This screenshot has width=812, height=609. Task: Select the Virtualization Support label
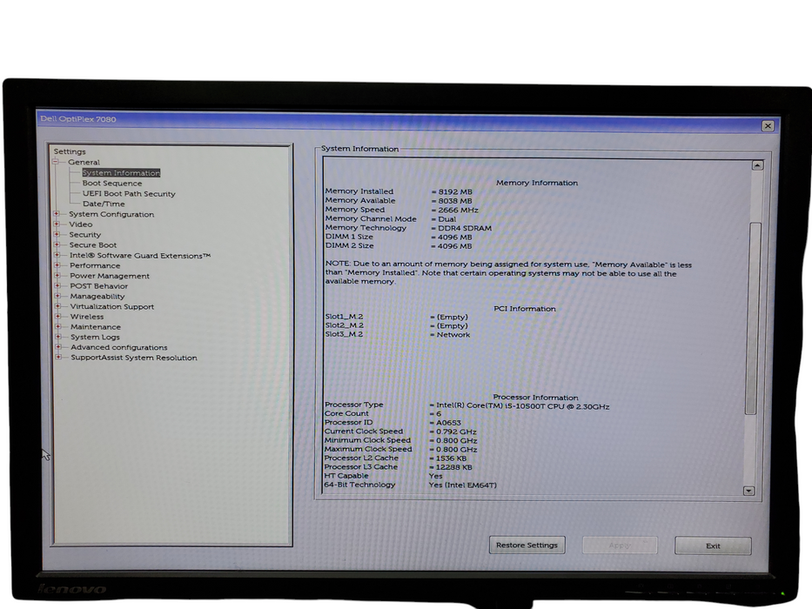(x=112, y=306)
